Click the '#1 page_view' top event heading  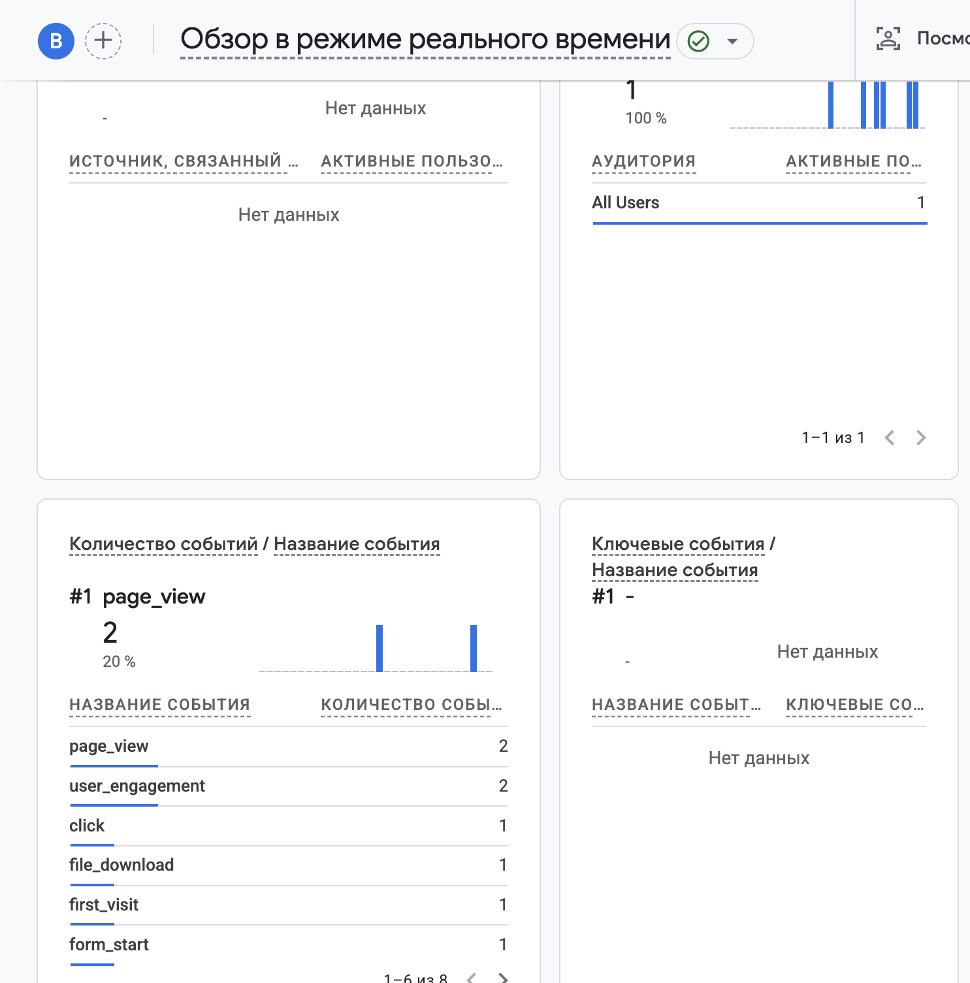pyautogui.click(x=137, y=597)
